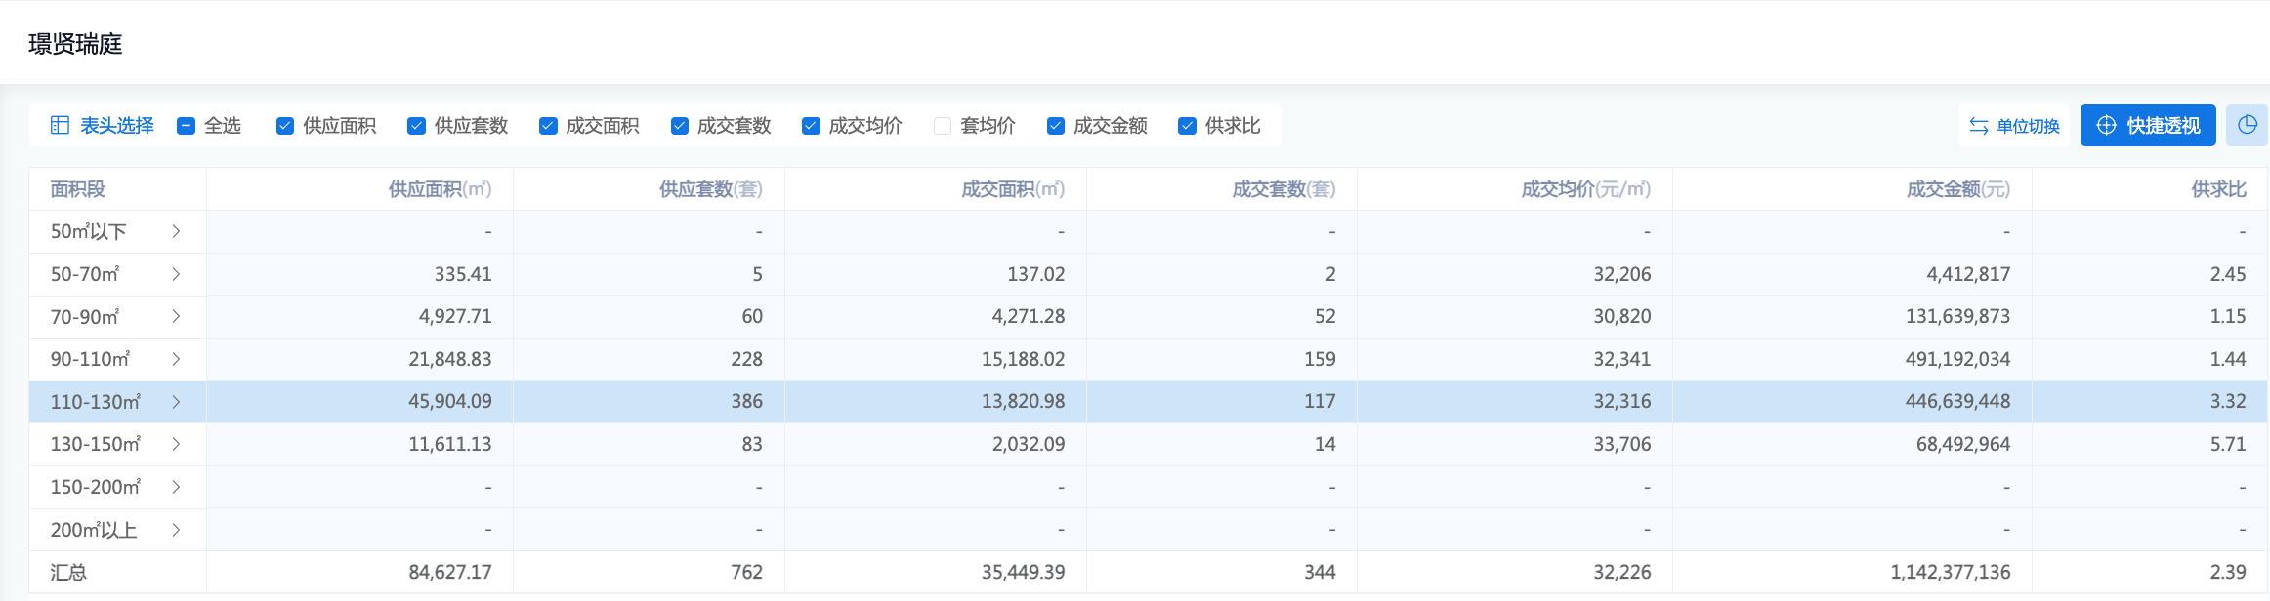Expand the 200㎡以上 row chevron
The height and width of the screenshot is (601, 2270).
177,530
